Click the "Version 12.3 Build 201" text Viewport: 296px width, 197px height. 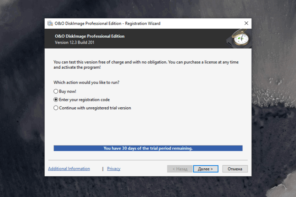[x=75, y=42]
